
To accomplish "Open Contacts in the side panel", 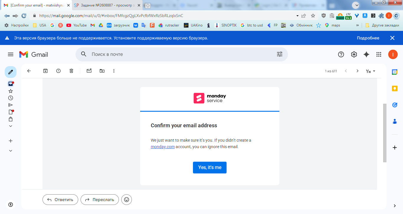I will point(395,121).
